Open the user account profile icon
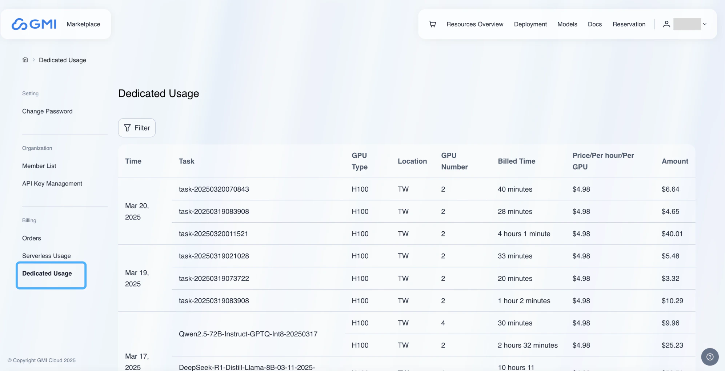Image resolution: width=725 pixels, height=371 pixels. tap(666, 24)
